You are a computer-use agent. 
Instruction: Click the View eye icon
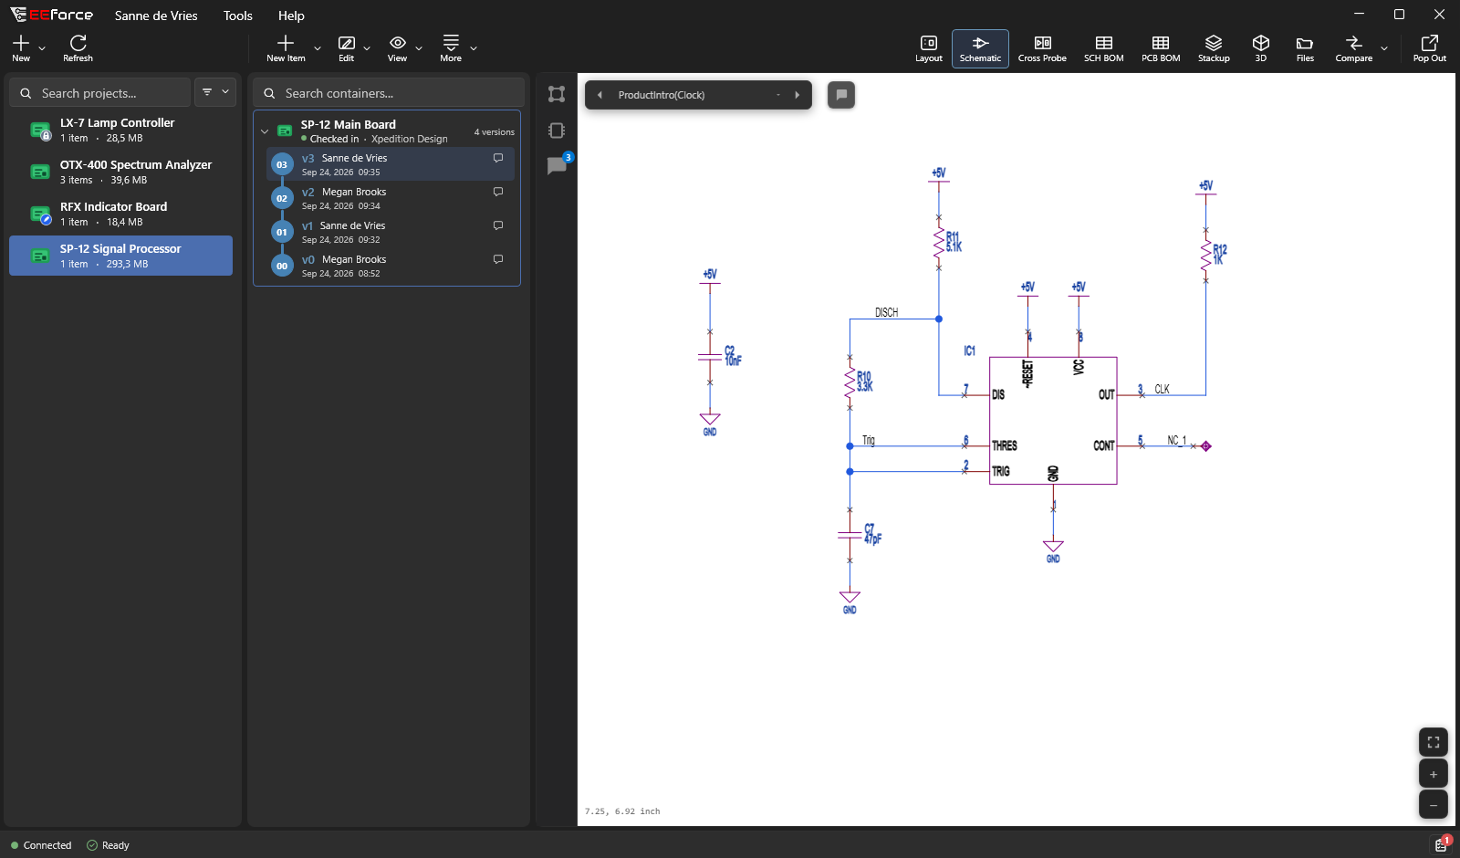tap(398, 43)
